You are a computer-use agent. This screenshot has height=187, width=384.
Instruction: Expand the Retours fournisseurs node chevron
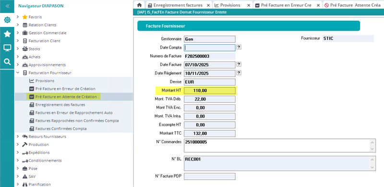[x=18, y=137]
